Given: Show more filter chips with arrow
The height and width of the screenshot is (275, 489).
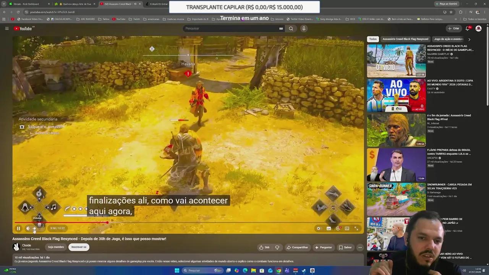Looking at the screenshot, I should pyautogui.click(x=469, y=39).
